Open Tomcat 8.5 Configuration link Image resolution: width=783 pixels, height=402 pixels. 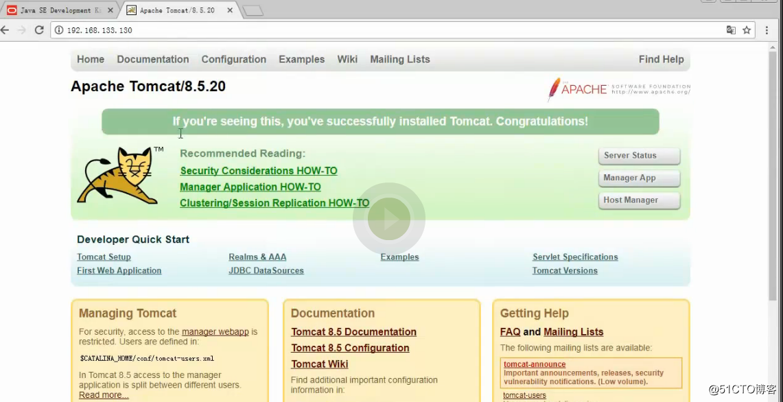point(350,348)
